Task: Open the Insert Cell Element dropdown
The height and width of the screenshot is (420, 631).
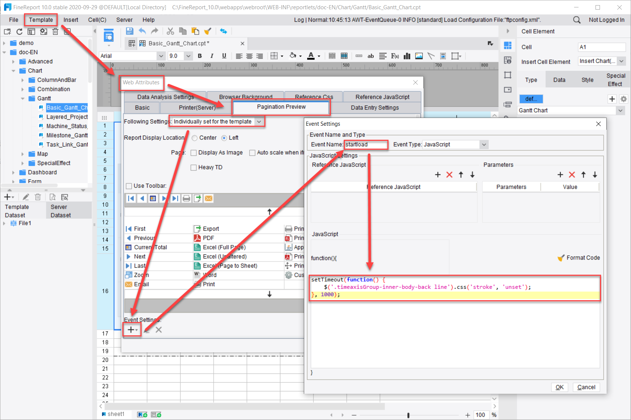Action: [x=621, y=61]
